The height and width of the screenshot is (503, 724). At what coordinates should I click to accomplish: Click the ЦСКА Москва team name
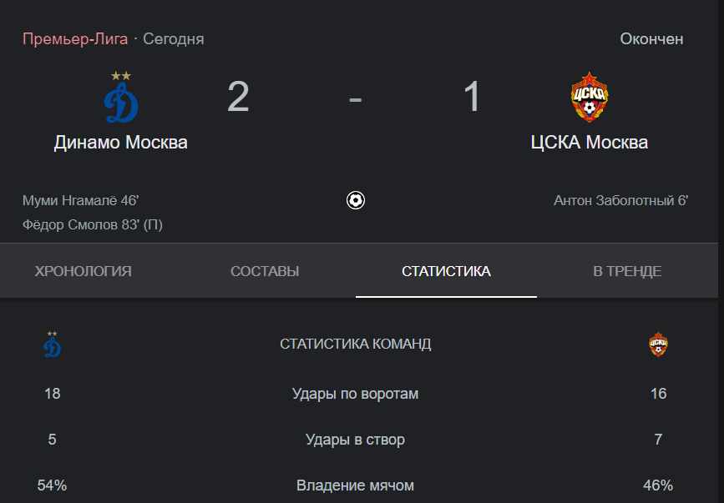point(590,143)
